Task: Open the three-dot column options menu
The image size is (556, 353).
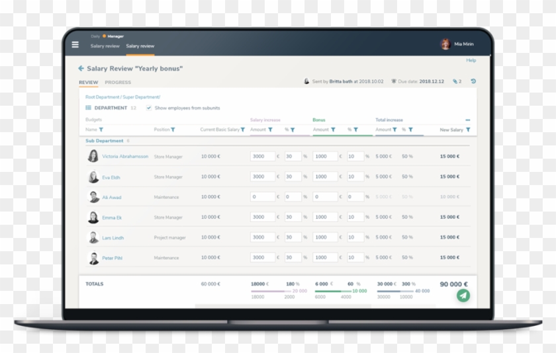Action: (468, 120)
